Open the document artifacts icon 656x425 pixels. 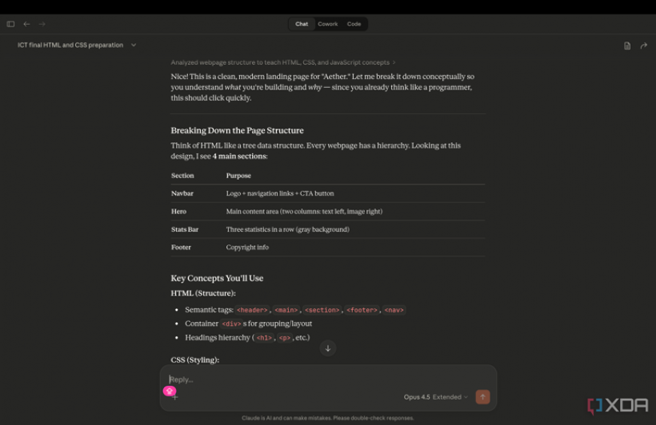tap(627, 46)
